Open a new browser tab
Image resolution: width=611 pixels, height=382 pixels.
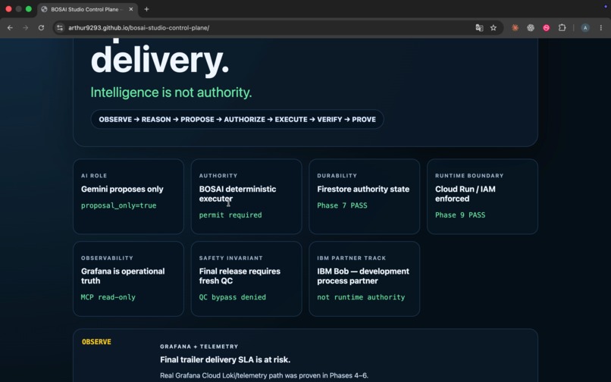point(146,9)
